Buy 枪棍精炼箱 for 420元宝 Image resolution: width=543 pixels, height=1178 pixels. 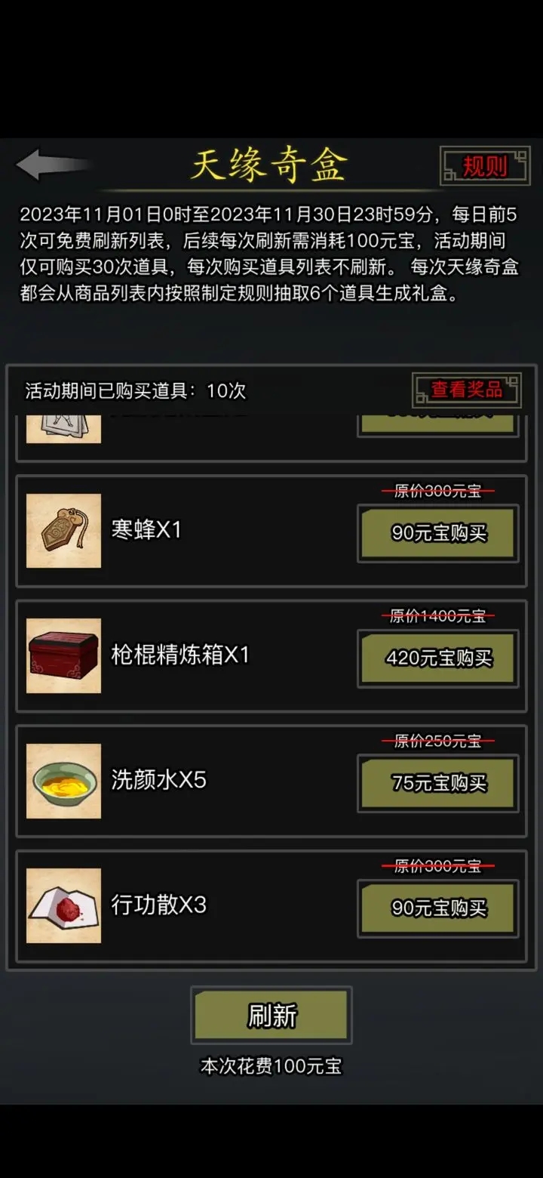[x=438, y=658]
